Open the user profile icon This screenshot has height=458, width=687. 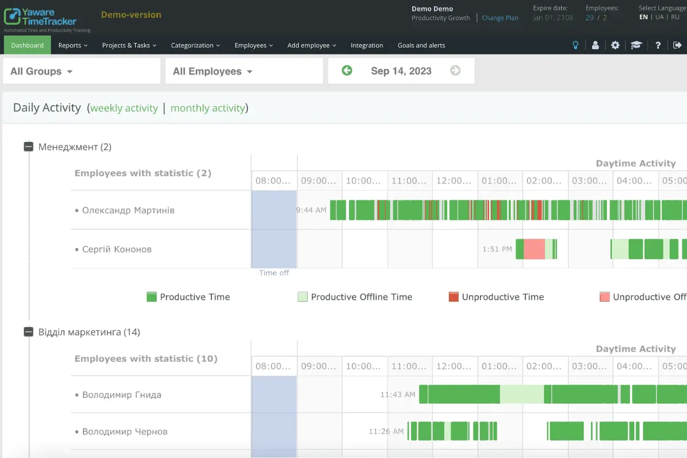[x=595, y=45]
